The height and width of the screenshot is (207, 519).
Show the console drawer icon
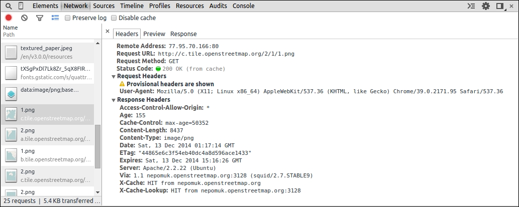[x=471, y=6]
